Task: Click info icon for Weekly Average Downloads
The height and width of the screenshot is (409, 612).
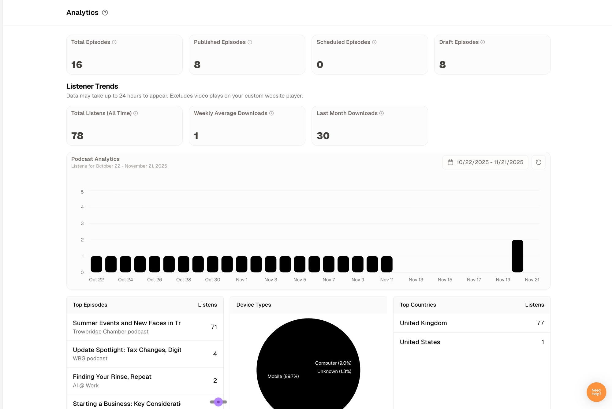Action: [271, 113]
